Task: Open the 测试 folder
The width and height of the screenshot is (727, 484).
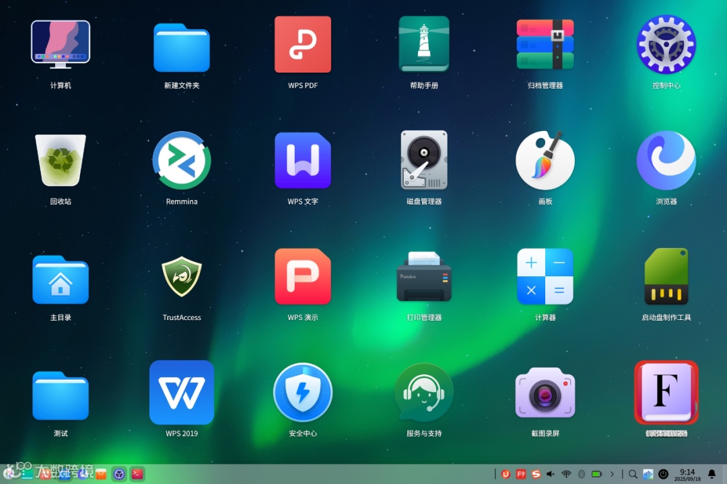Action: (x=61, y=395)
